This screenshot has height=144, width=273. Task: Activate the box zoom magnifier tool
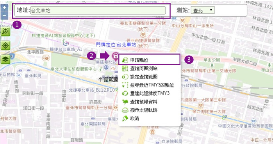pyautogui.click(x=5, y=32)
